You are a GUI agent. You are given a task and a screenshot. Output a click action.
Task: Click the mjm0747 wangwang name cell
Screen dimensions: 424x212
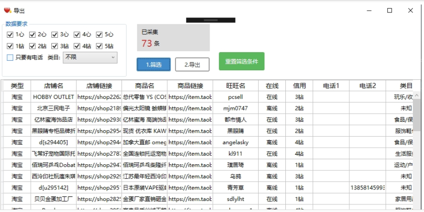click(235, 109)
